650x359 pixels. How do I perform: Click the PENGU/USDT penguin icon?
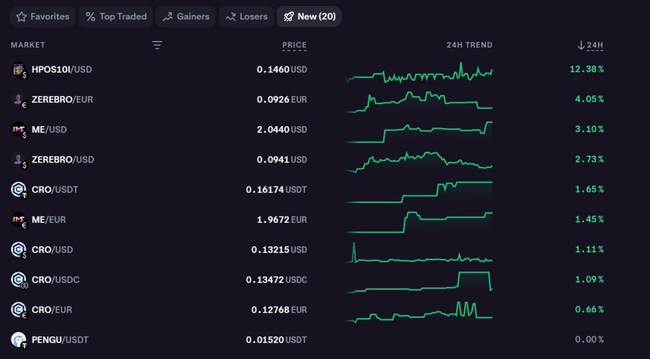coord(19,340)
